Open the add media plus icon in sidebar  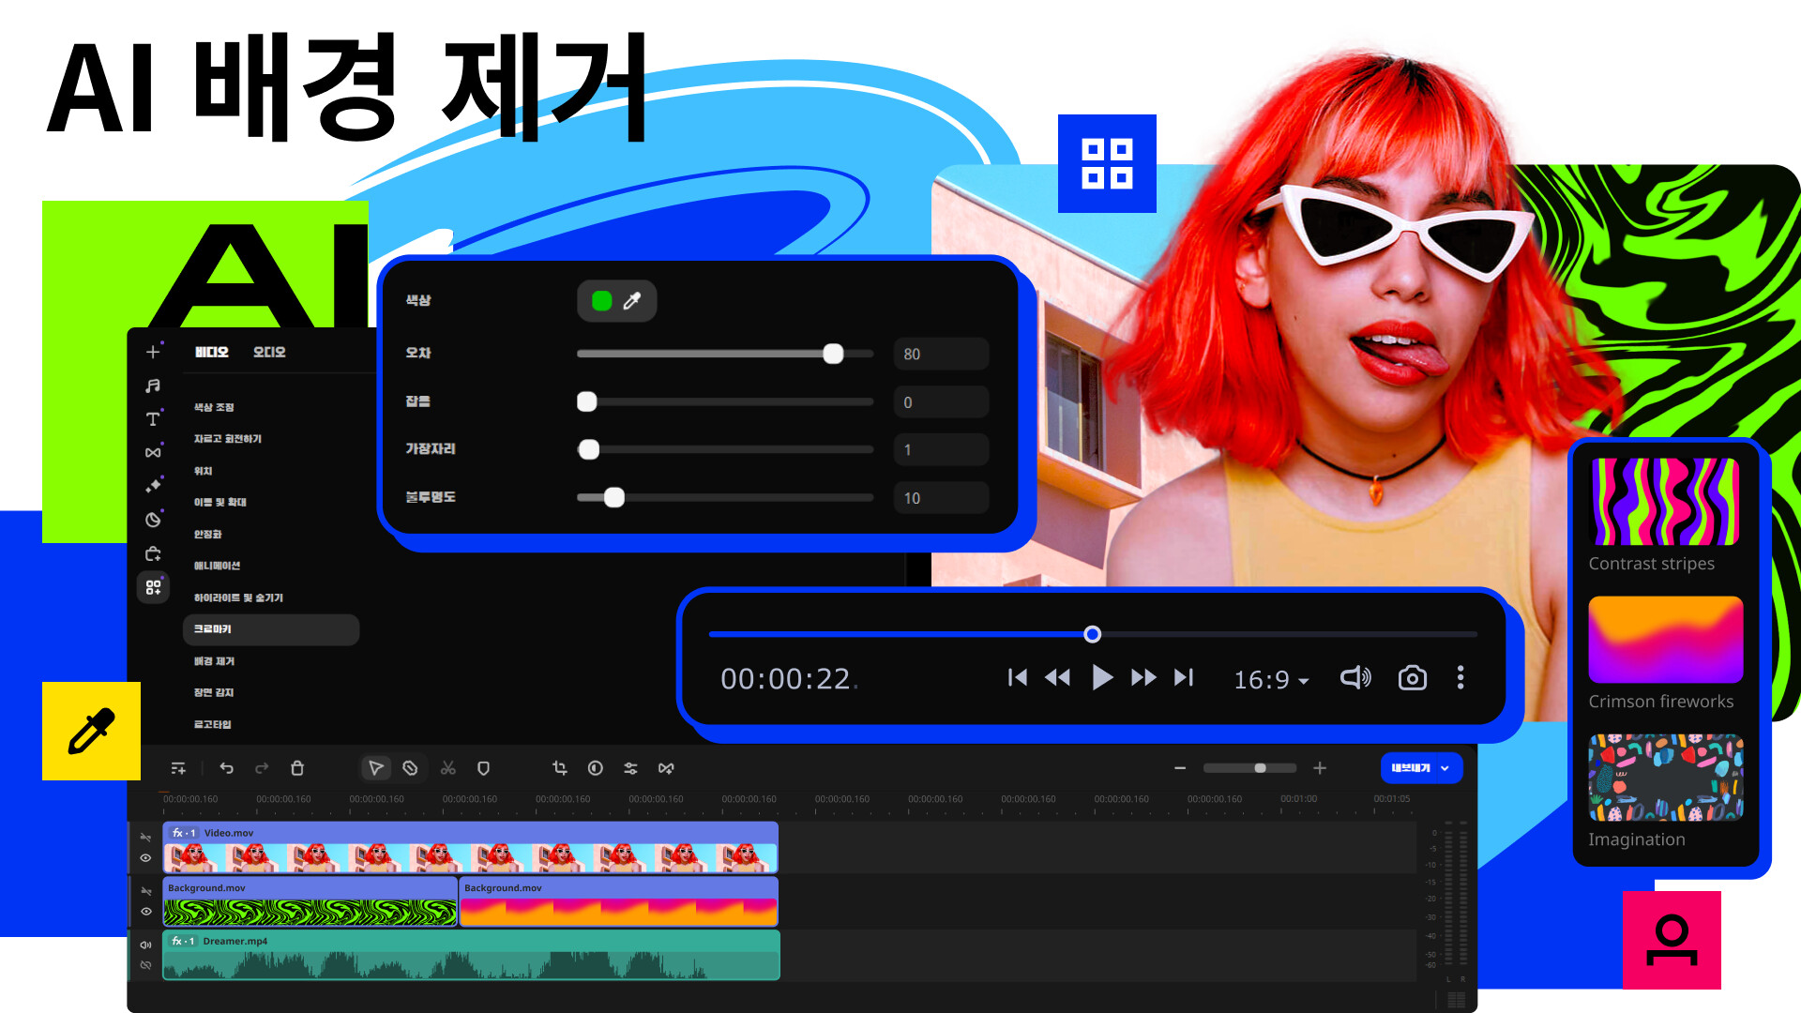153,352
